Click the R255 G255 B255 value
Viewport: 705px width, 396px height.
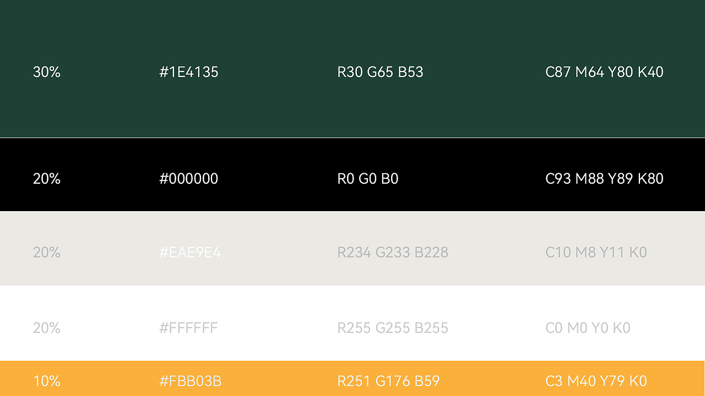tap(393, 328)
